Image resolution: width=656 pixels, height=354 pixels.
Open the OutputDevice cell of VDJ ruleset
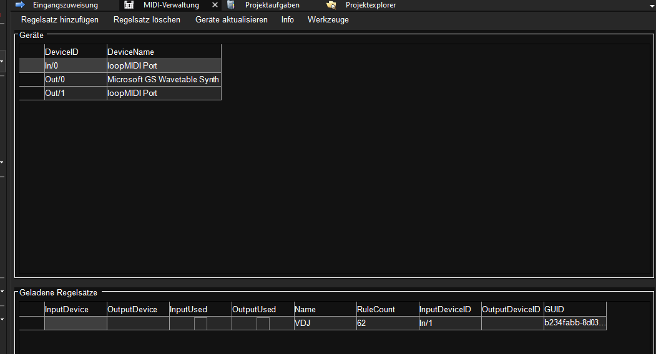(x=138, y=323)
